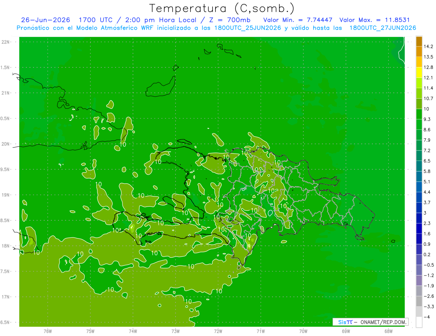Select the '1800UTC_27JUN2026' valid-until timestamp
This screenshot has width=436, height=336.
coord(383,28)
